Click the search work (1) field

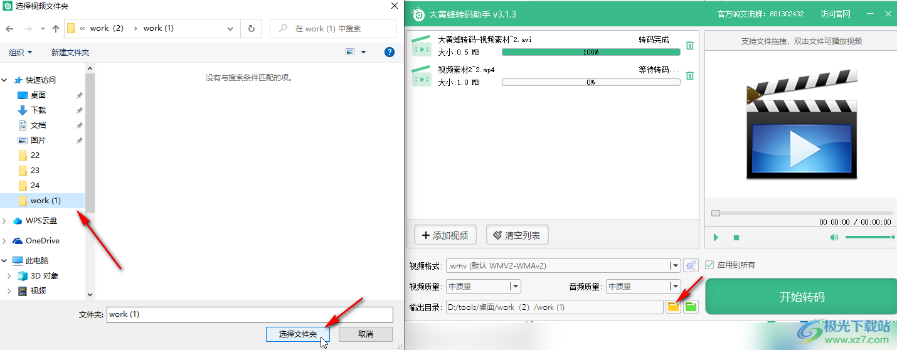click(x=333, y=28)
